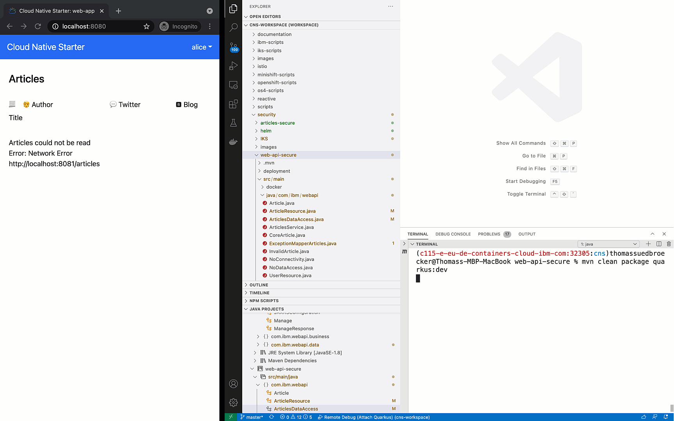Click the Explorer more actions ellipsis
Viewport: 674px width, 421px height.
click(390, 6)
